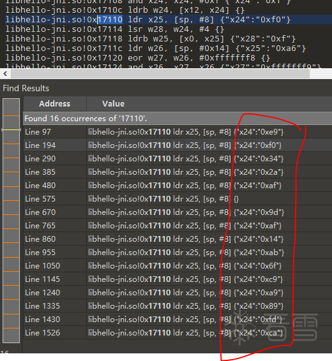Select the Line 385 result row
The height and width of the screenshot is (361, 332).
coord(177,172)
